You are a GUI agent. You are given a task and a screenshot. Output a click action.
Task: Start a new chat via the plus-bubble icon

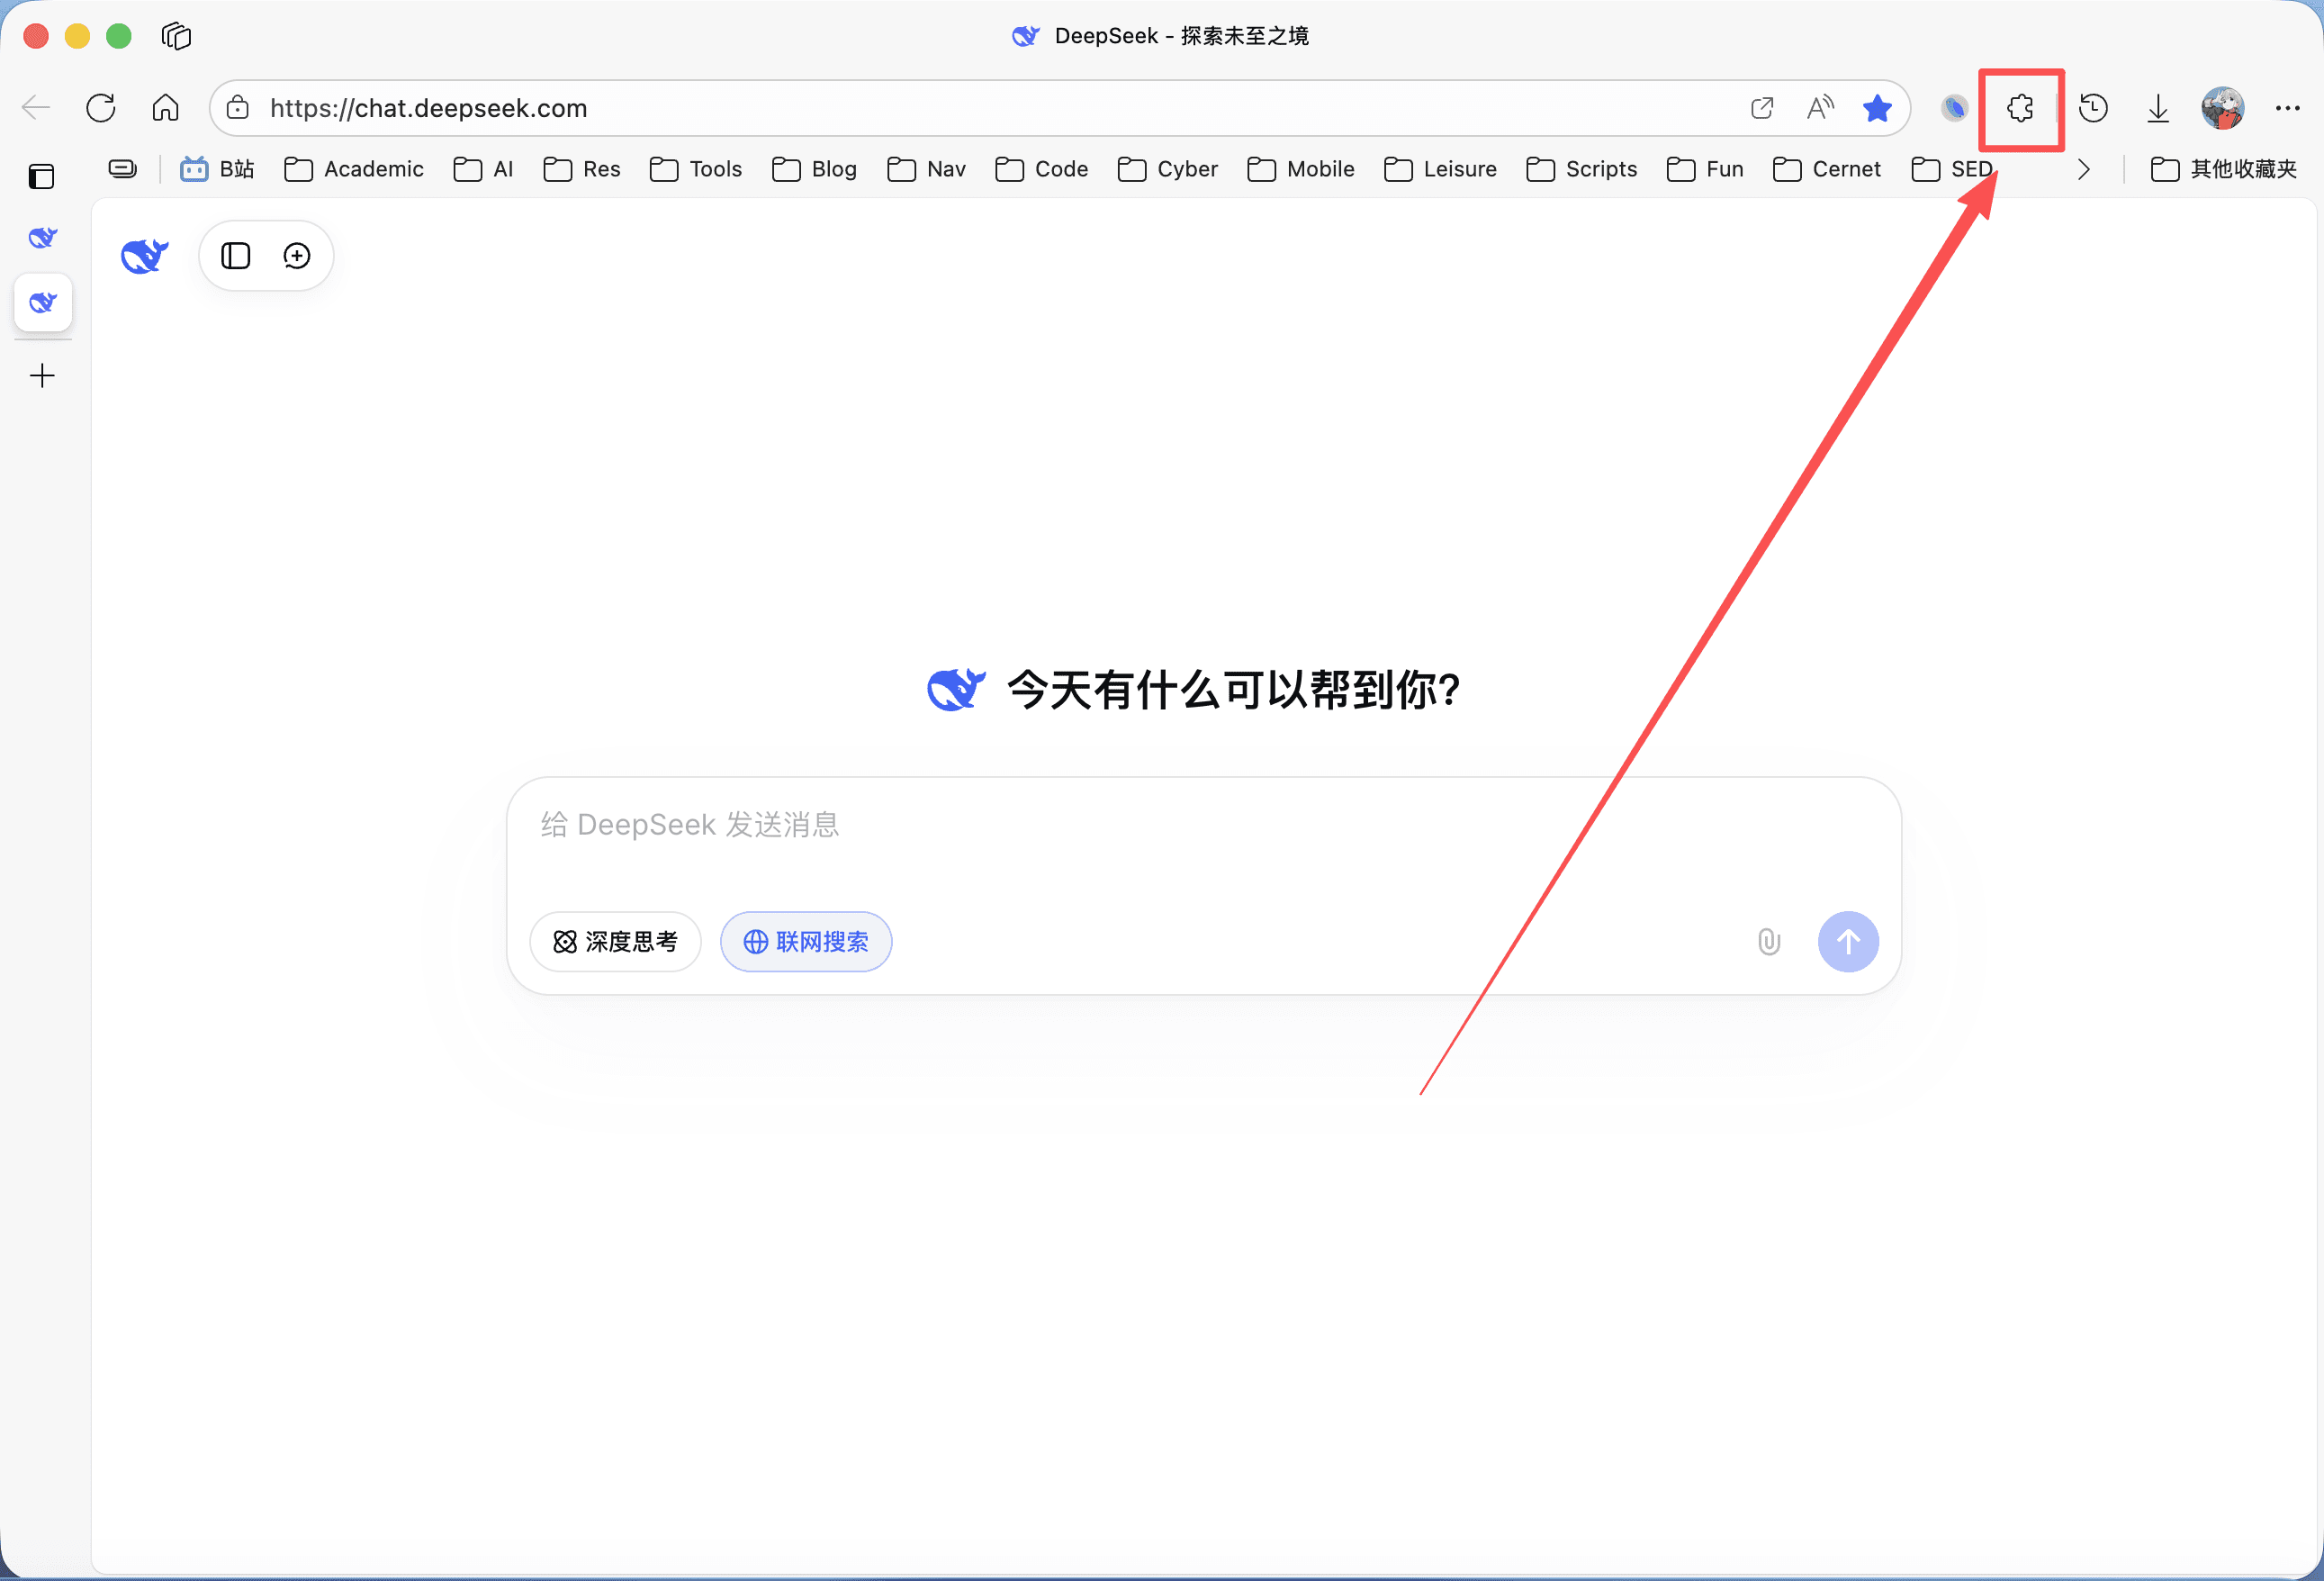296,255
